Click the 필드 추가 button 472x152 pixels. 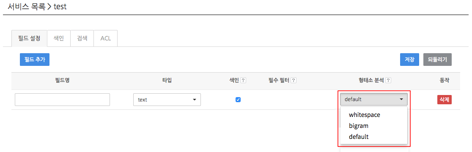point(35,60)
